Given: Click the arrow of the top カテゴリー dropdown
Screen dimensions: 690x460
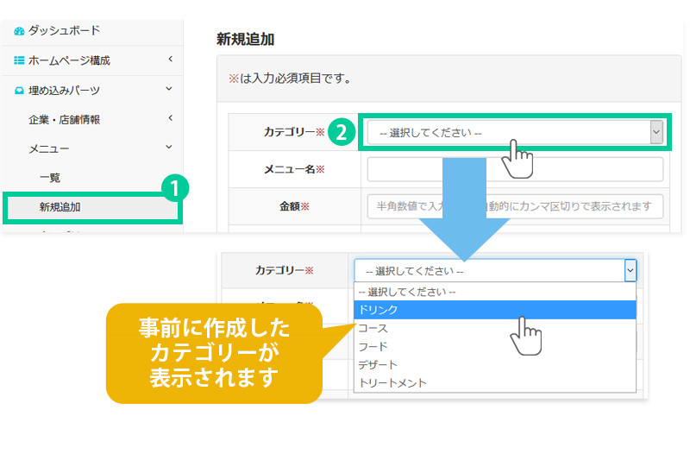Looking at the screenshot, I should (656, 132).
